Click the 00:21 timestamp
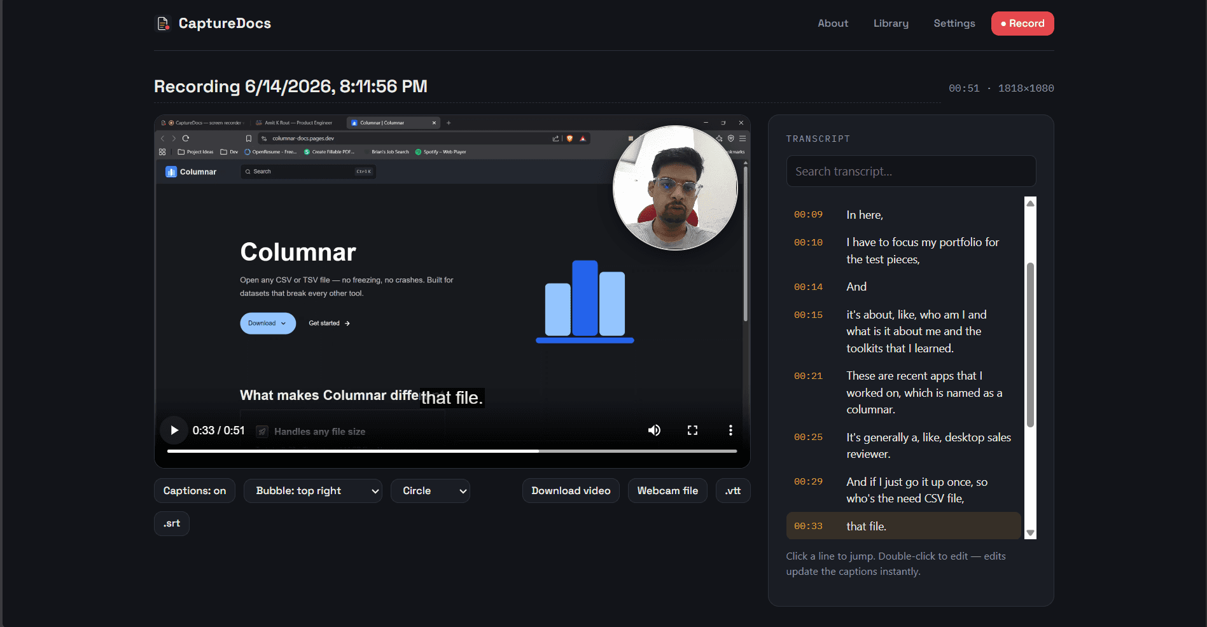The image size is (1207, 627). coord(808,376)
